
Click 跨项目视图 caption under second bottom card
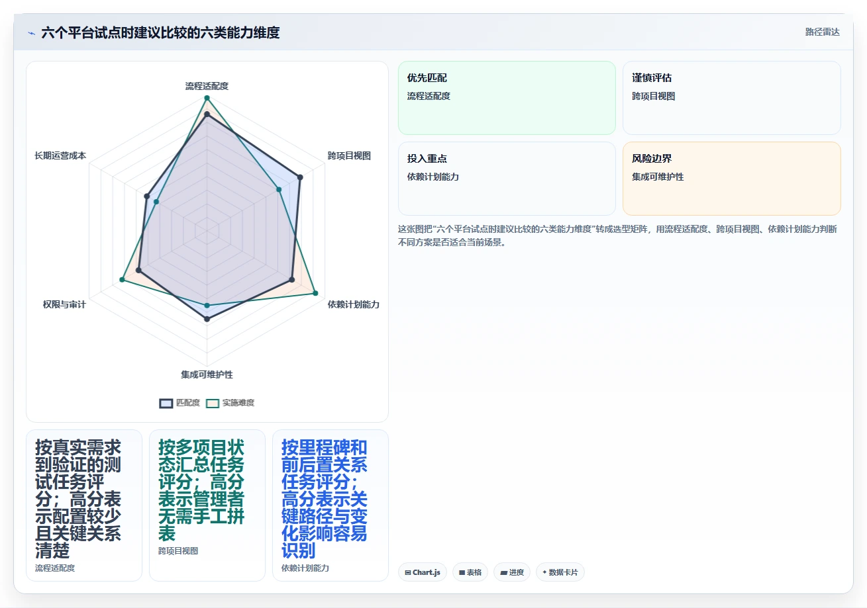pos(178,550)
